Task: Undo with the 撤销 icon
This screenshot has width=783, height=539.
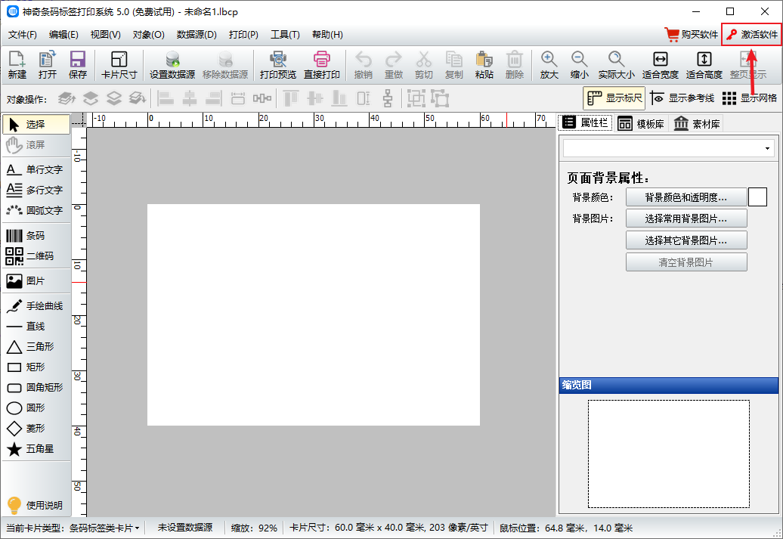Action: (363, 65)
